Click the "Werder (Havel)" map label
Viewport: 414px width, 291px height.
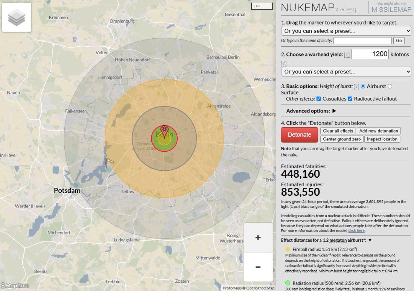click(x=30, y=206)
